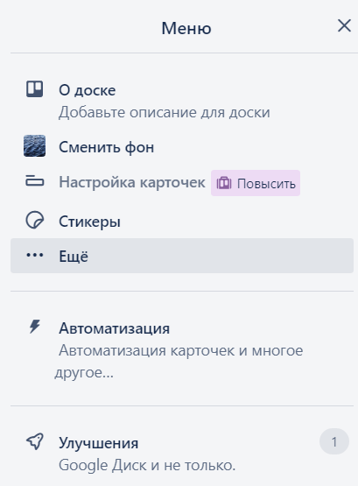This screenshot has height=486, width=358.
Task: Open Настройка карточек entry
Action: [x=132, y=182]
